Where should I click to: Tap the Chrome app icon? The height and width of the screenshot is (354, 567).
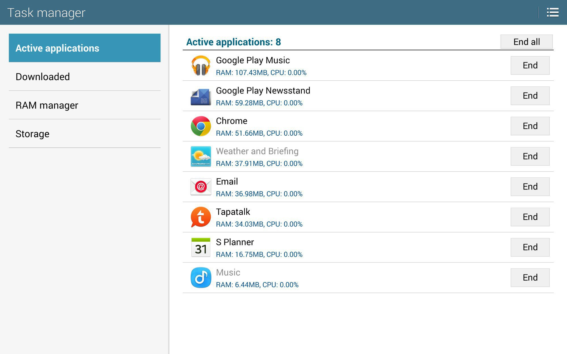pos(201,126)
